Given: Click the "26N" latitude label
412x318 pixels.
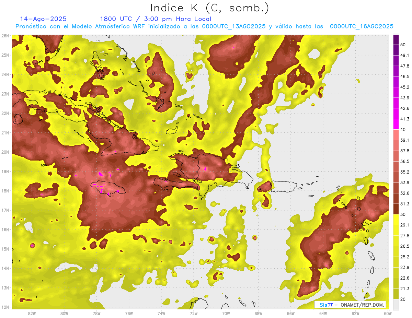Looking at the screenshot, I should click(5, 36).
